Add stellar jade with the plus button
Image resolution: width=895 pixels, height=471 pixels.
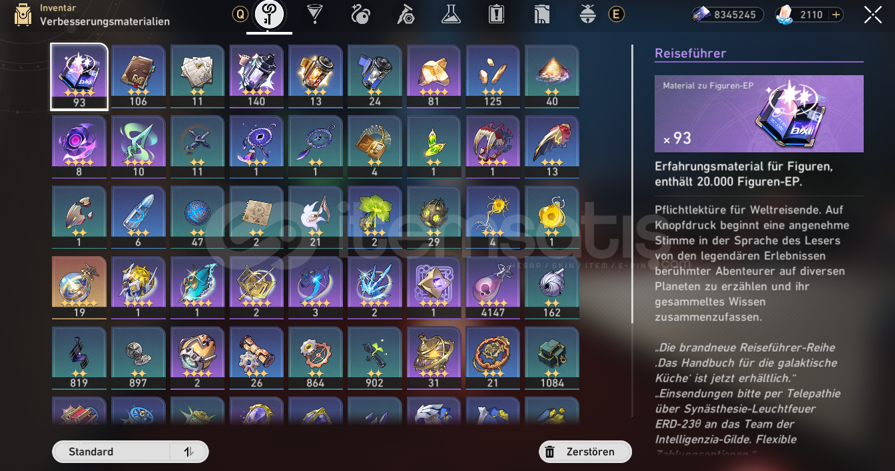coord(836,15)
